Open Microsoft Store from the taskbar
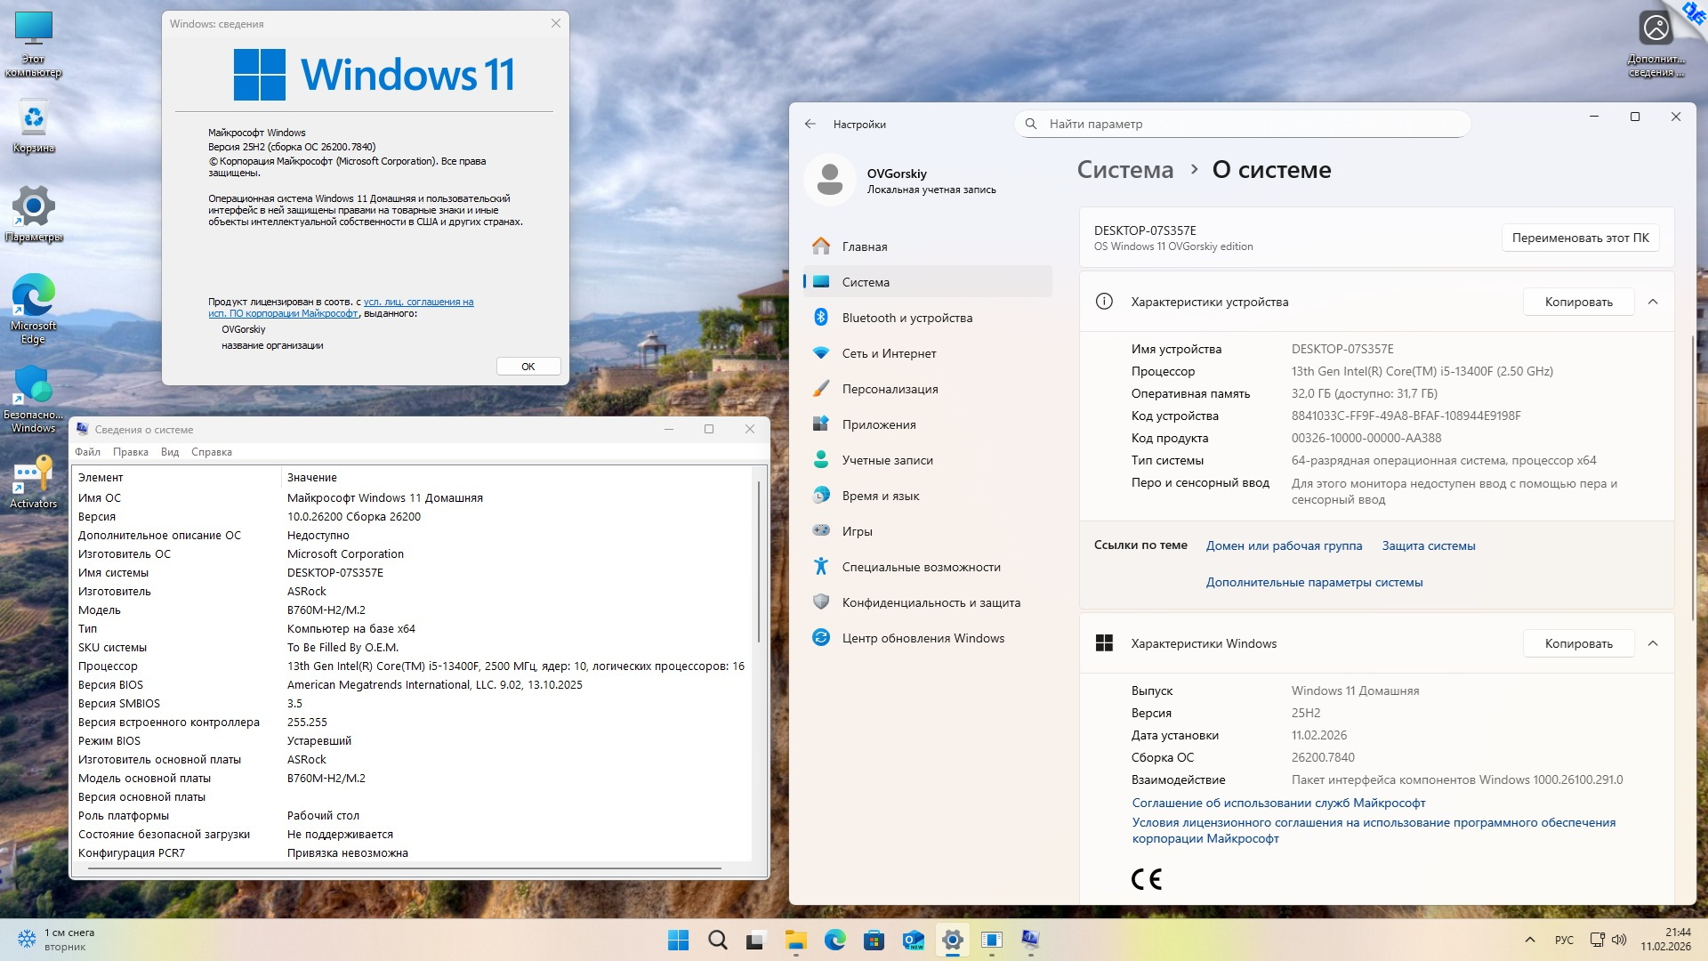The height and width of the screenshot is (961, 1708). pos(874,940)
